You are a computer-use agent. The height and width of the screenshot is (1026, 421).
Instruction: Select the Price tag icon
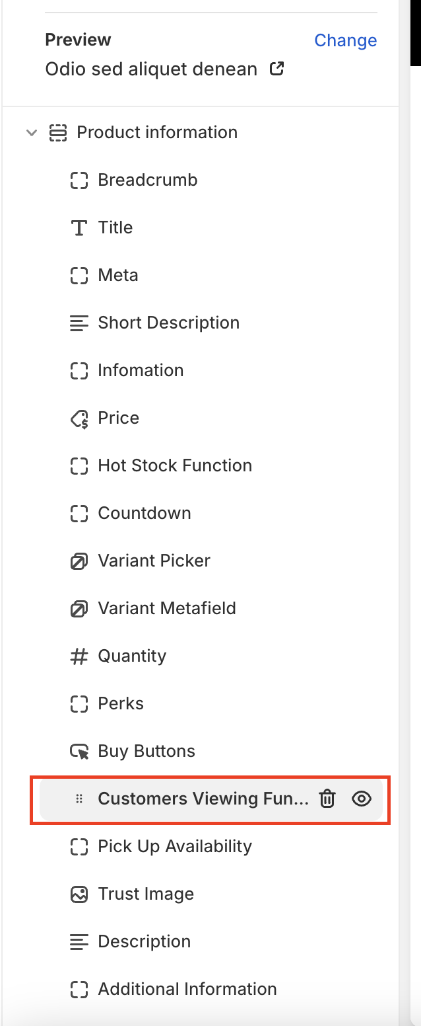(79, 418)
